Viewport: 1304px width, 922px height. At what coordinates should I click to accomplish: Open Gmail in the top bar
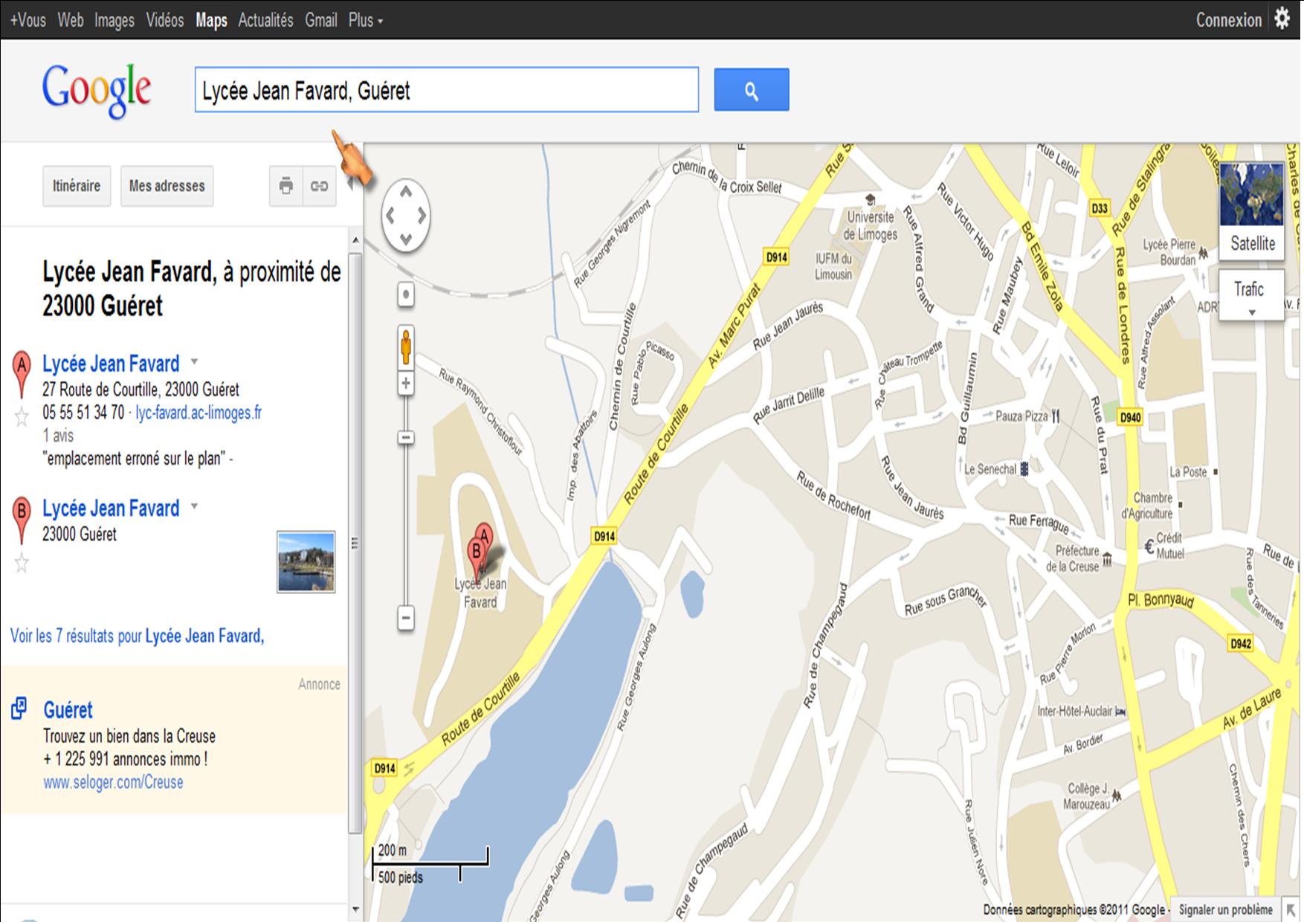(321, 20)
